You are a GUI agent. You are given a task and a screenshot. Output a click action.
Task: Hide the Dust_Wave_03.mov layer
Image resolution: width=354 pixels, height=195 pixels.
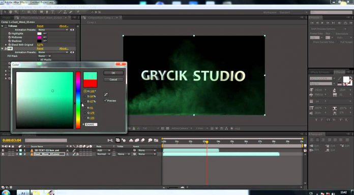click(3, 154)
